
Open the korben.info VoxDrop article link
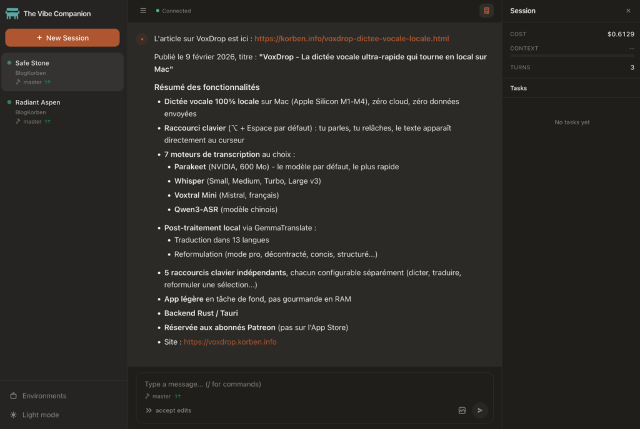[x=351, y=39]
